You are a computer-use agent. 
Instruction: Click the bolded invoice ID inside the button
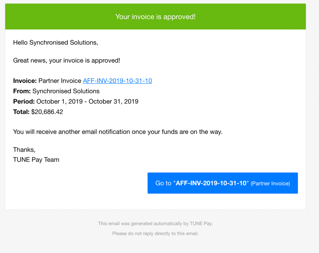coord(212,183)
